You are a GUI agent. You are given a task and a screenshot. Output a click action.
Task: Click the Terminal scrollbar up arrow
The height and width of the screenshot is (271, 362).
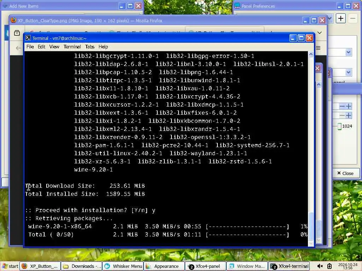pyautogui.click(x=311, y=54)
